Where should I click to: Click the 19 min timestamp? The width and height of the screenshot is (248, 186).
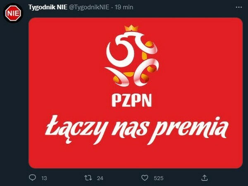(124, 7)
